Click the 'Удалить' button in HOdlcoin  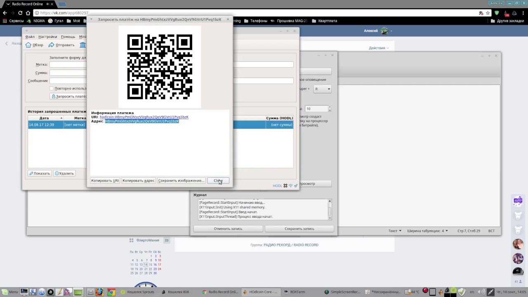(64, 173)
